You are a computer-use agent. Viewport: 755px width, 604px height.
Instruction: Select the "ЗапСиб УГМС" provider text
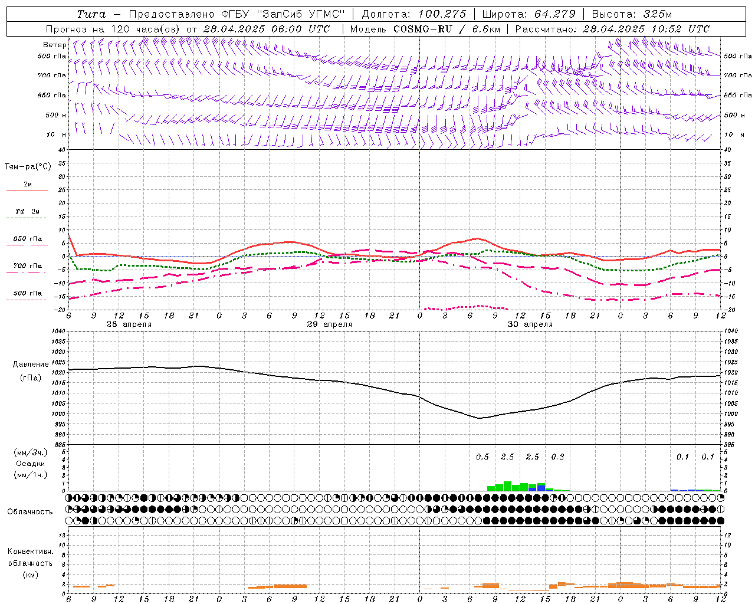pyautogui.click(x=301, y=14)
